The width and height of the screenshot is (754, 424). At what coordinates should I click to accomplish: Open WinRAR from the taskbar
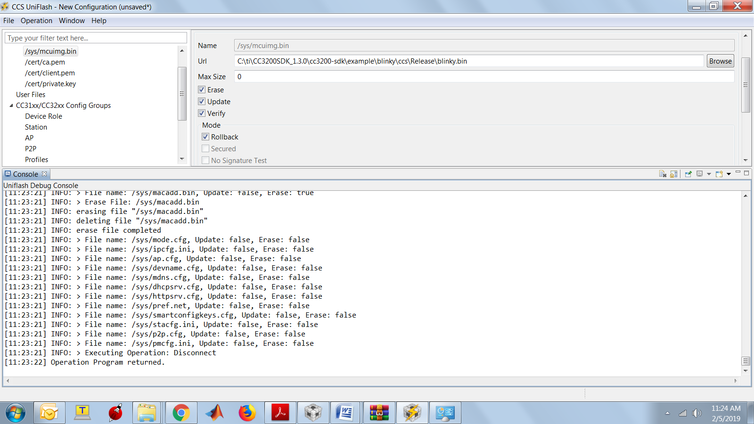tap(379, 413)
